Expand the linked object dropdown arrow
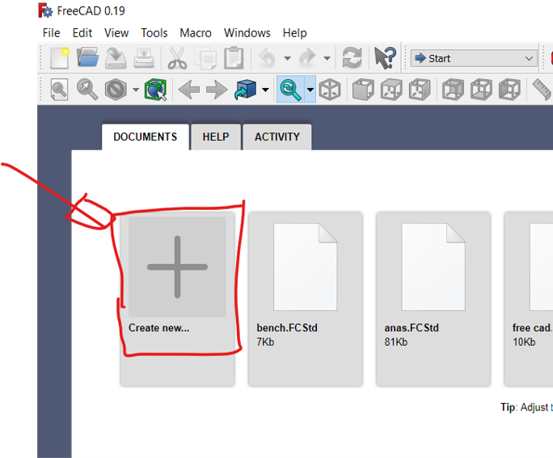The height and width of the screenshot is (458, 553). tap(265, 90)
